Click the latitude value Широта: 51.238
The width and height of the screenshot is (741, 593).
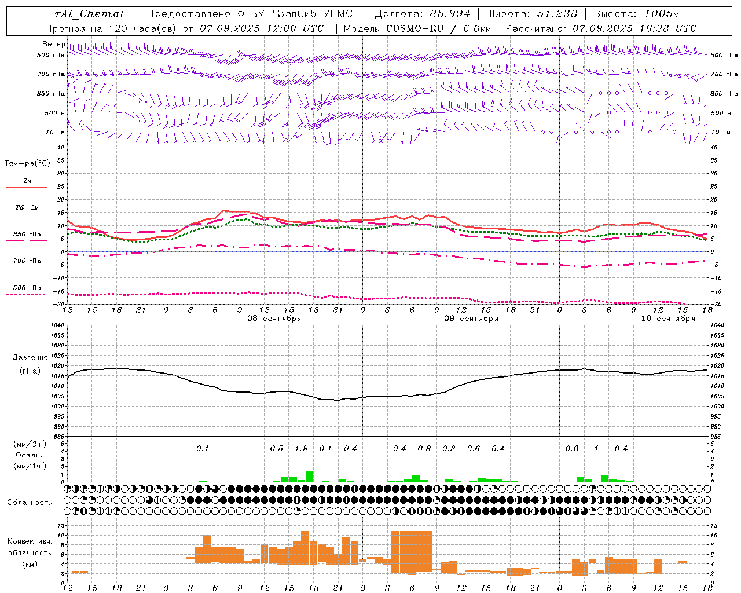tap(531, 14)
